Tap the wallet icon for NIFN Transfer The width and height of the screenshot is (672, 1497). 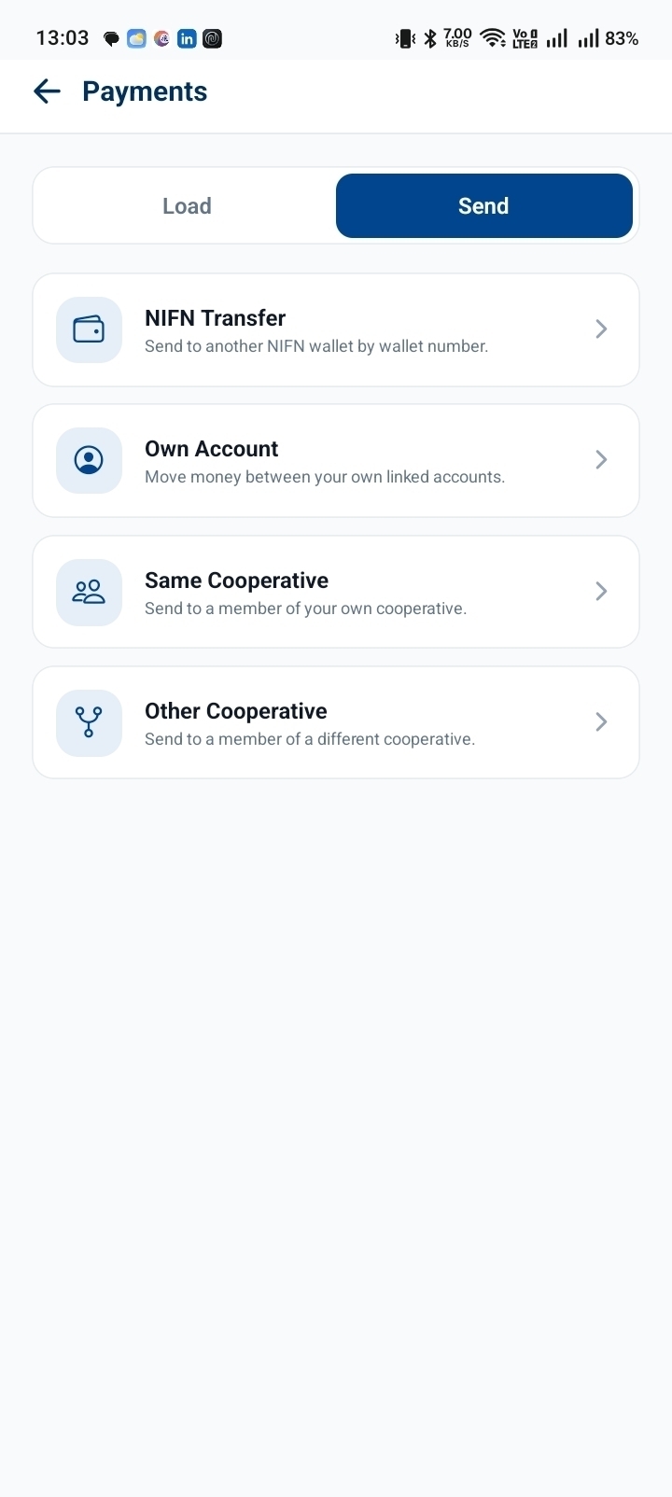(x=89, y=329)
